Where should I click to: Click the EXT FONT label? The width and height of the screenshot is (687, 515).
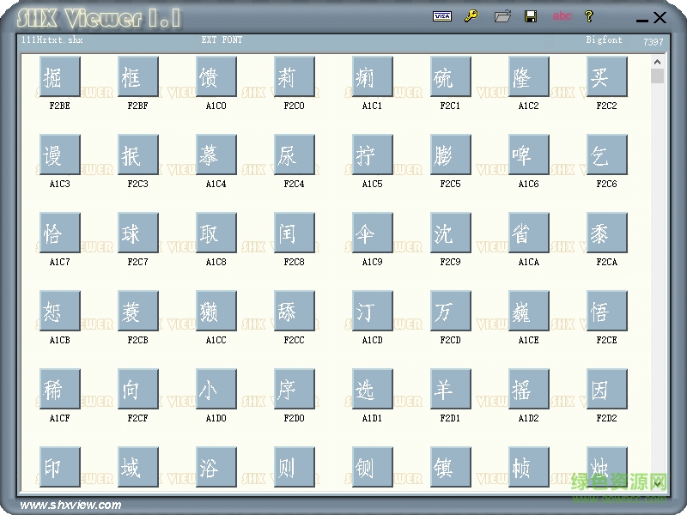pos(222,38)
